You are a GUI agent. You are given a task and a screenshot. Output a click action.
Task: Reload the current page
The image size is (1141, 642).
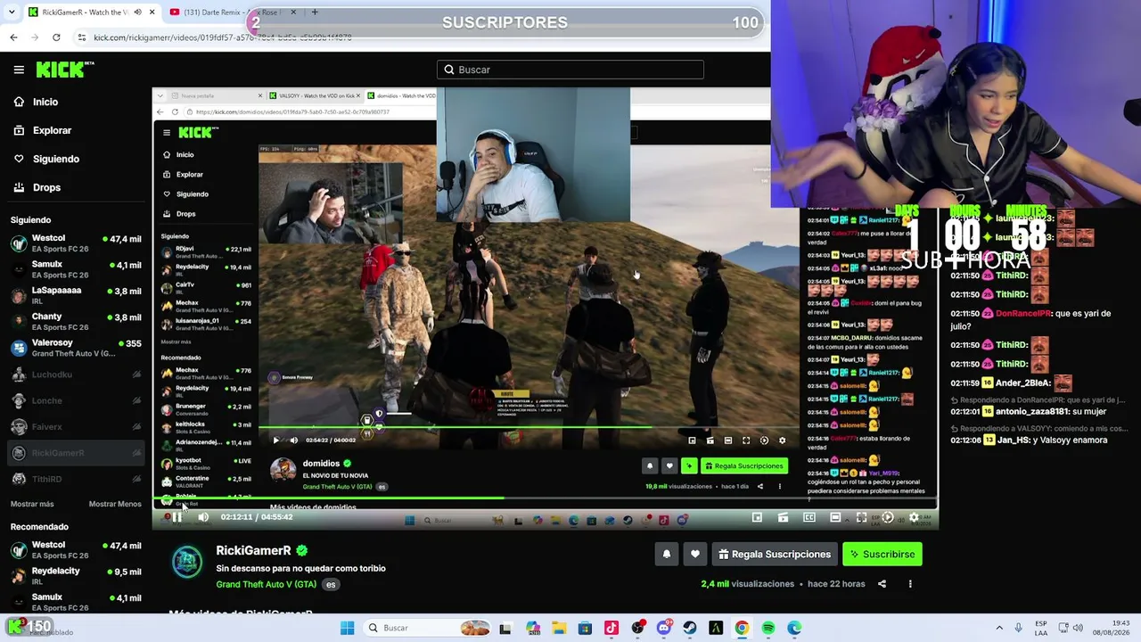[56, 37]
